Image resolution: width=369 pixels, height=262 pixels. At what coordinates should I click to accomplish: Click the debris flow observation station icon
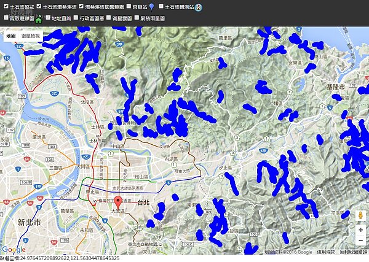pyautogui.click(x=199, y=7)
